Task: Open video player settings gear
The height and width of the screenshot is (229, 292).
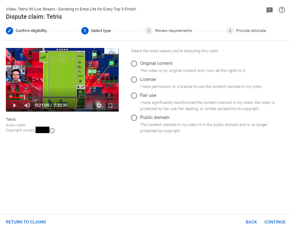Action: (x=99, y=105)
